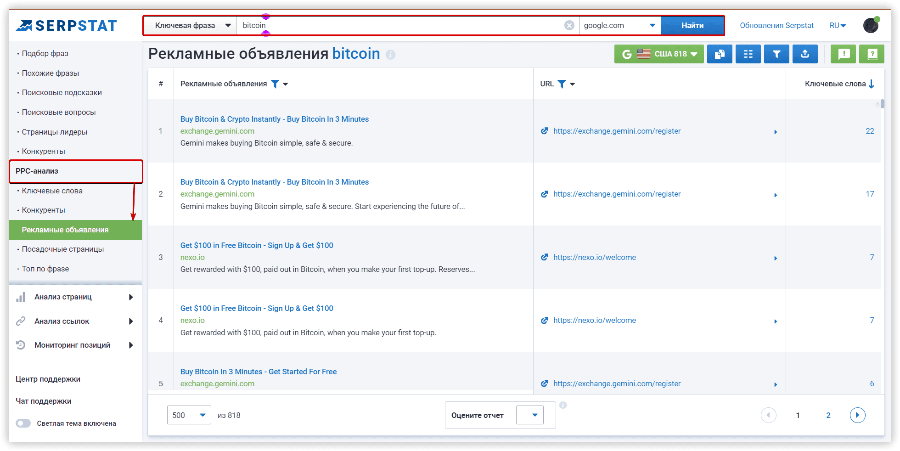Open the 500 rows per page dropdown
The image size is (900, 451).
(189, 415)
